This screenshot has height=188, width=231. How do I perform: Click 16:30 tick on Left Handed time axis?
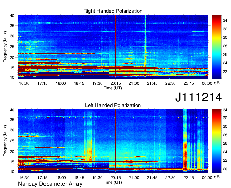(24, 178)
